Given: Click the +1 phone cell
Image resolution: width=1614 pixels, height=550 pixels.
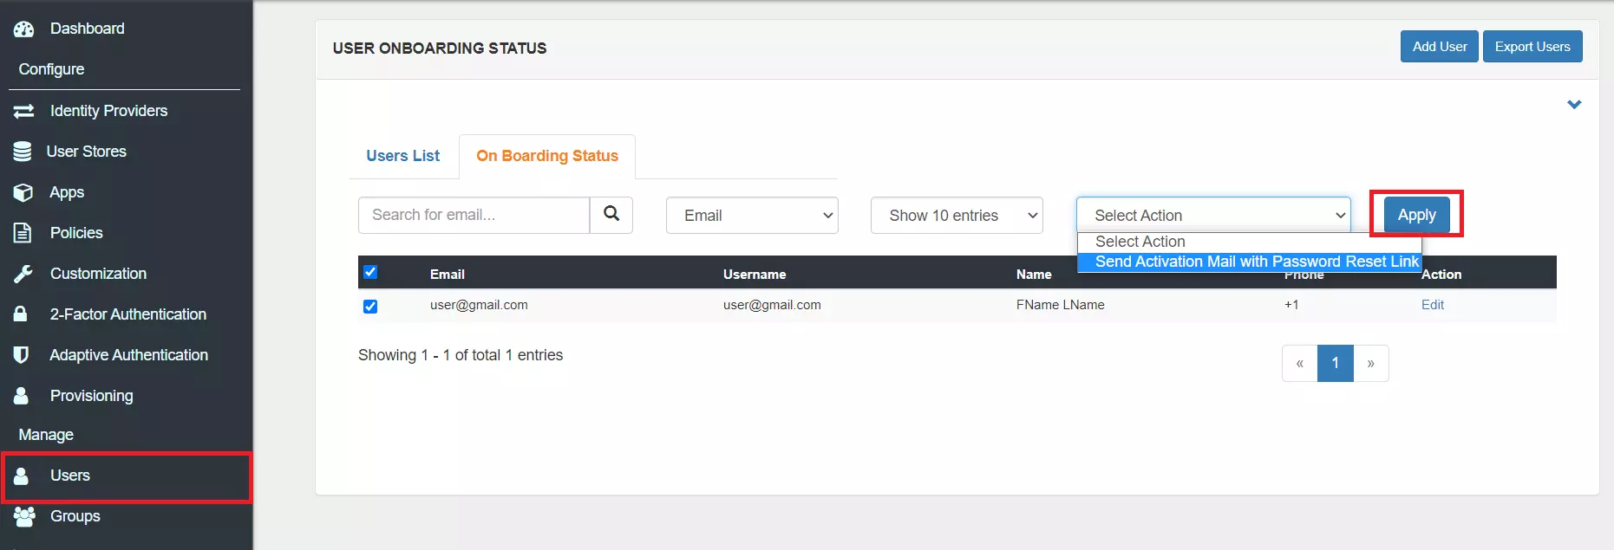Looking at the screenshot, I should click(1291, 305).
